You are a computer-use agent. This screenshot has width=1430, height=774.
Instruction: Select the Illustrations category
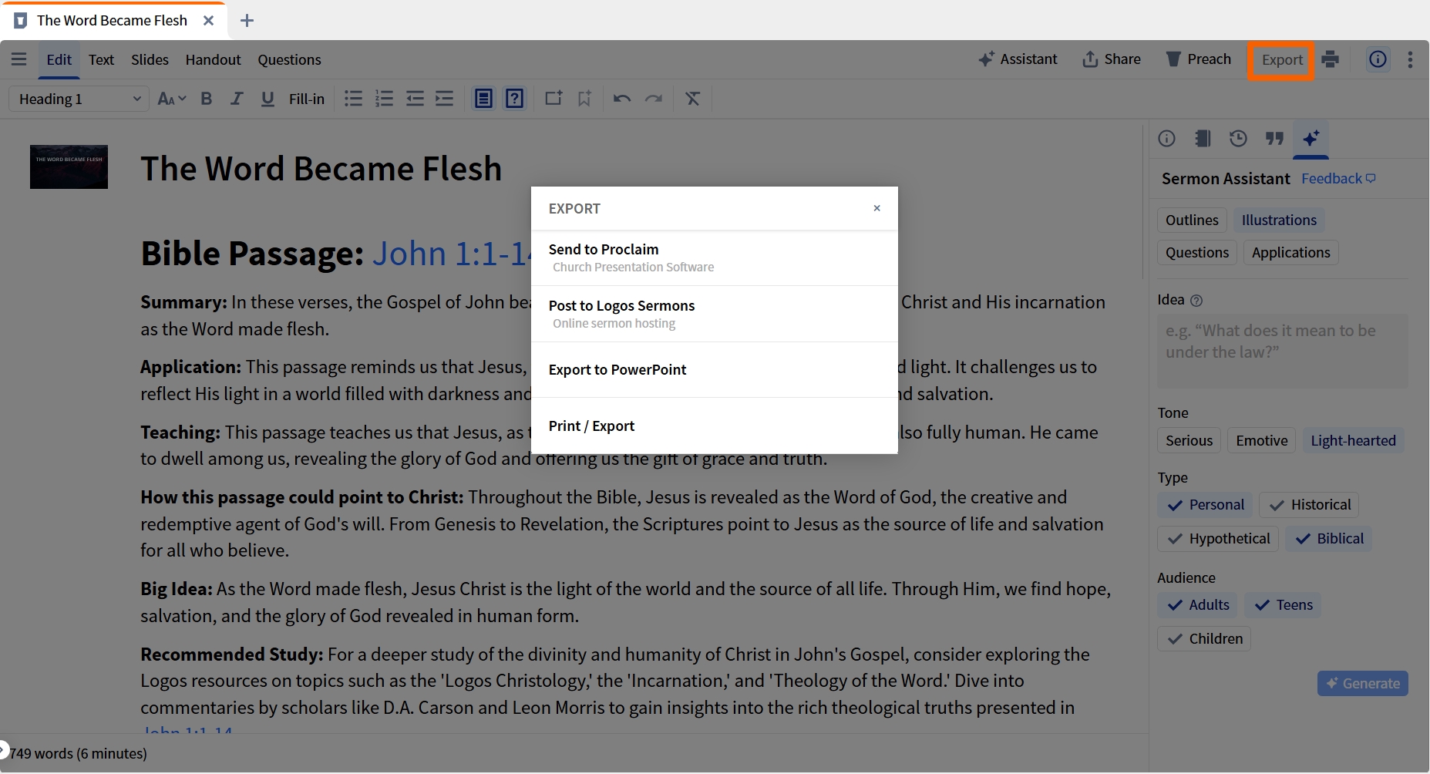point(1279,220)
